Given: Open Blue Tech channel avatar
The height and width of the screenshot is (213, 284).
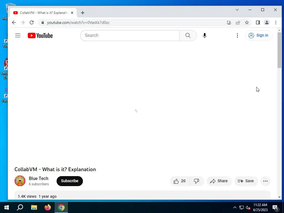Looking at the screenshot, I should coord(20,181).
